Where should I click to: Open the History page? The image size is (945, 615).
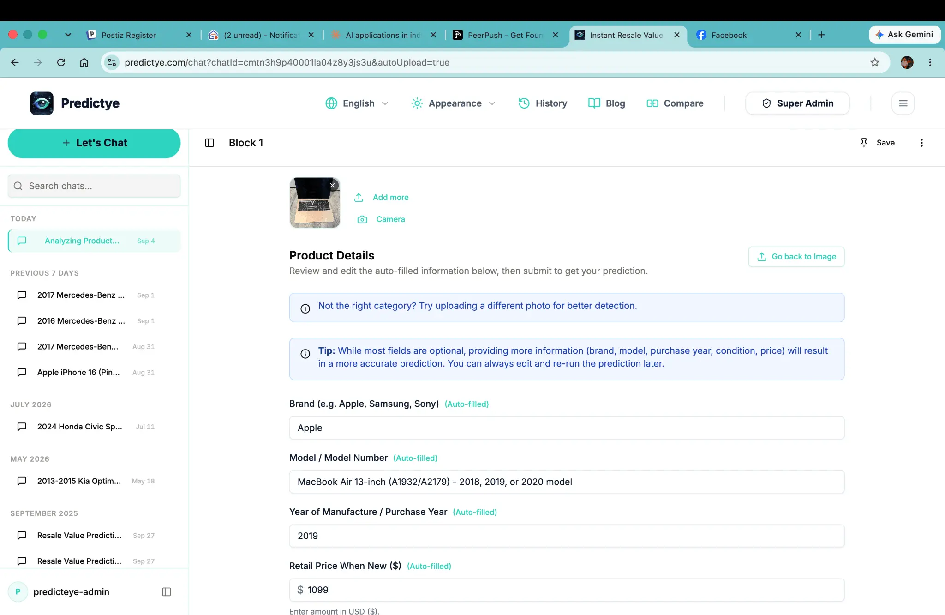543,103
